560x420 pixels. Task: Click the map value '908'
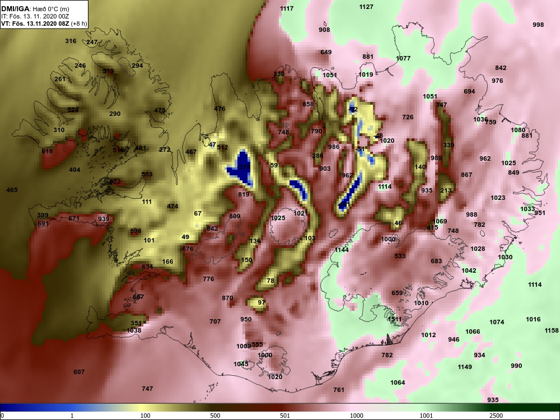point(324,30)
